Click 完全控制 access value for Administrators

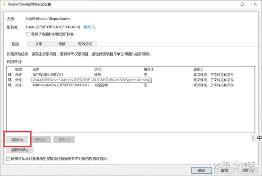tap(101, 85)
